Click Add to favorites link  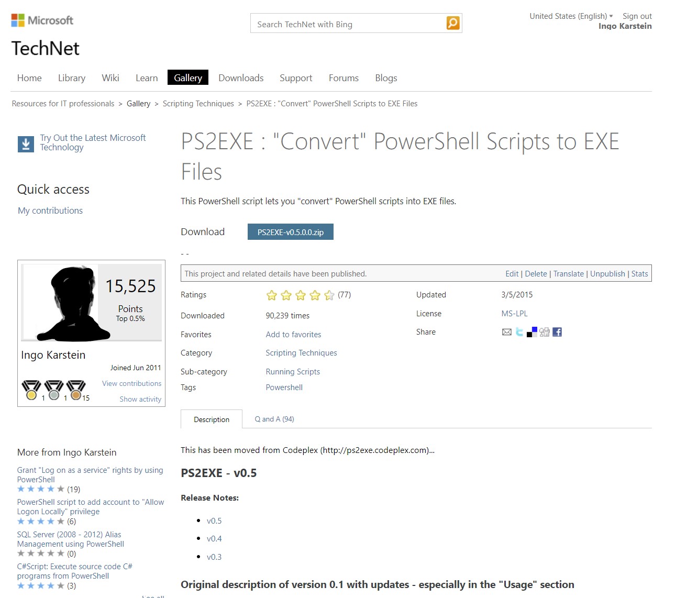coord(293,335)
